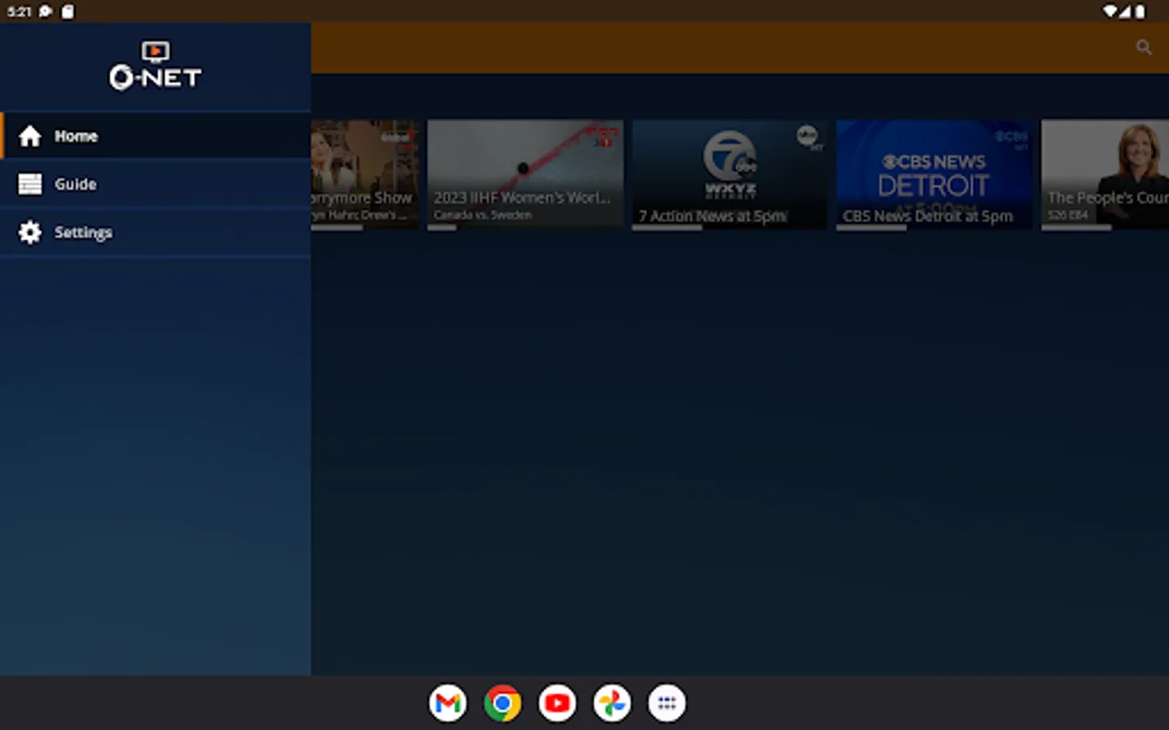Click the progress bar under IIHF Women's World
The height and width of the screenshot is (730, 1169).
coord(442,228)
